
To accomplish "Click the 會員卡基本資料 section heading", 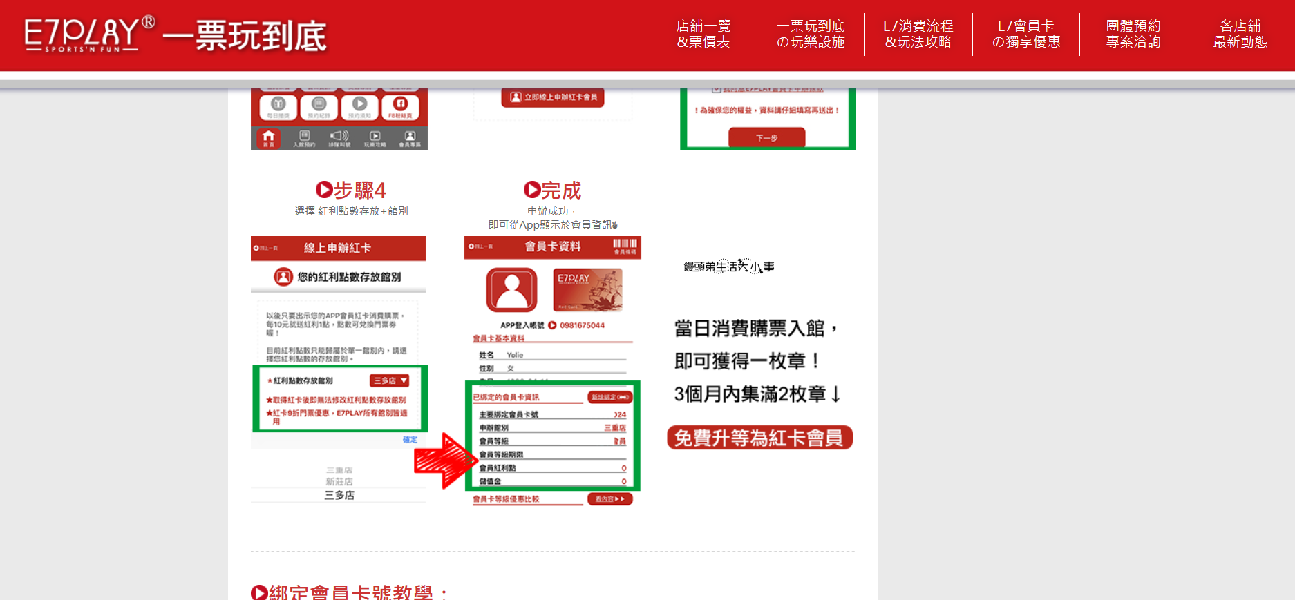I will click(498, 338).
